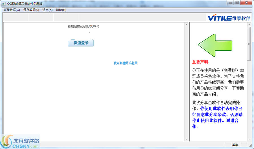
Task: Click the green left arrow image
Action: pos(215,45)
